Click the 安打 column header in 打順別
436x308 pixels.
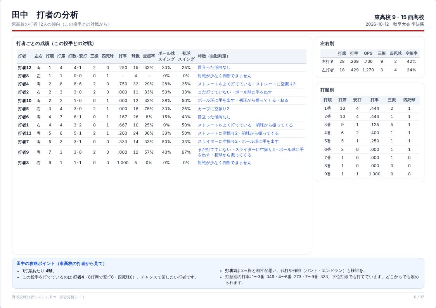click(357, 100)
